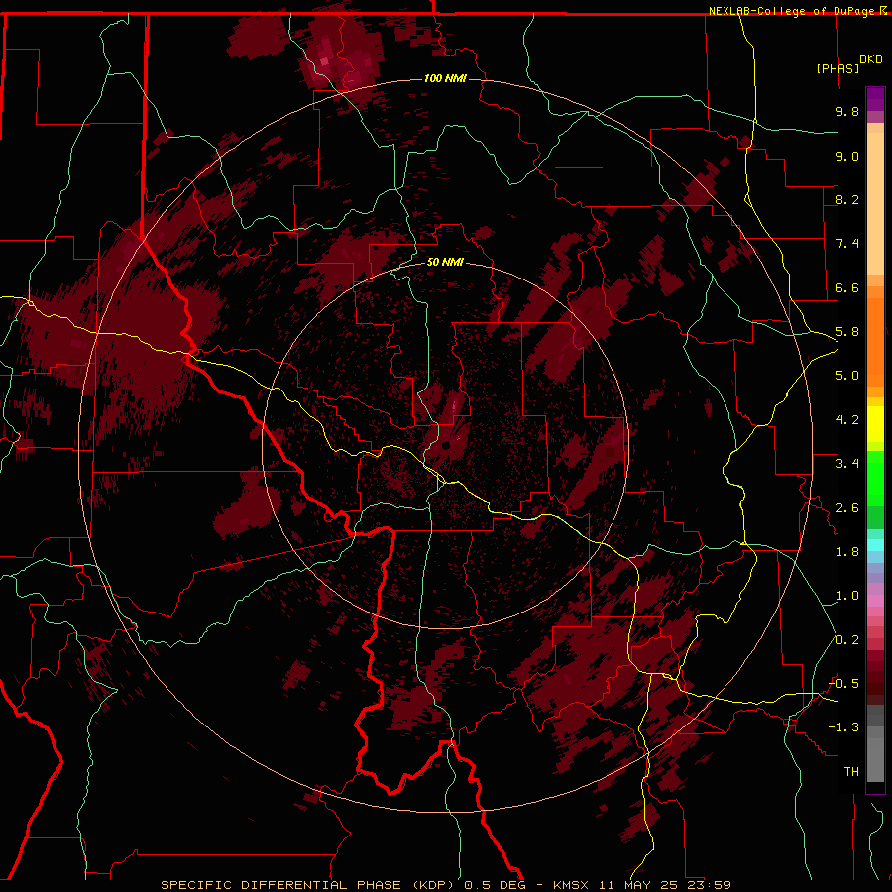
Task: Click the NEXLAB-College of DuPage label
Action: tap(794, 11)
